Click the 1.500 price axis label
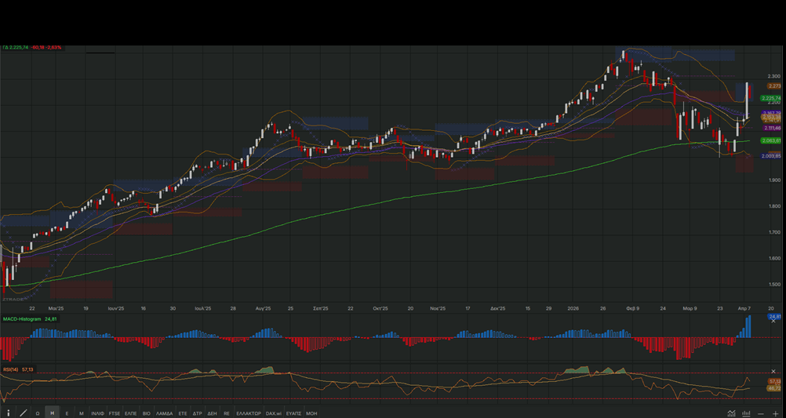The width and height of the screenshot is (786, 418). coord(774,284)
